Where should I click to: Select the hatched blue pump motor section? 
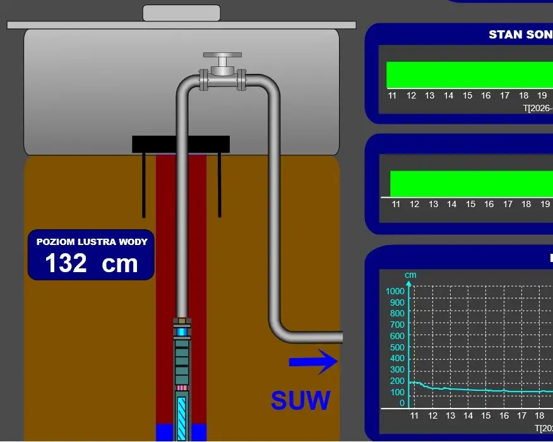coord(182,419)
